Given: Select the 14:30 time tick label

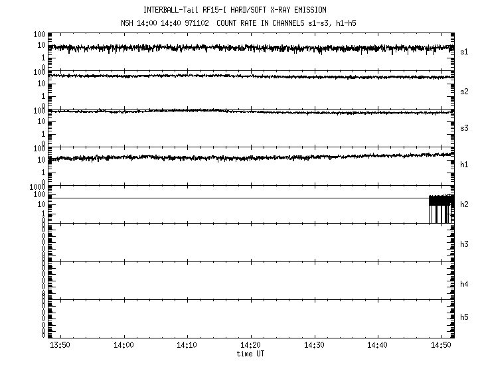Looking at the screenshot, I should pos(314,346).
